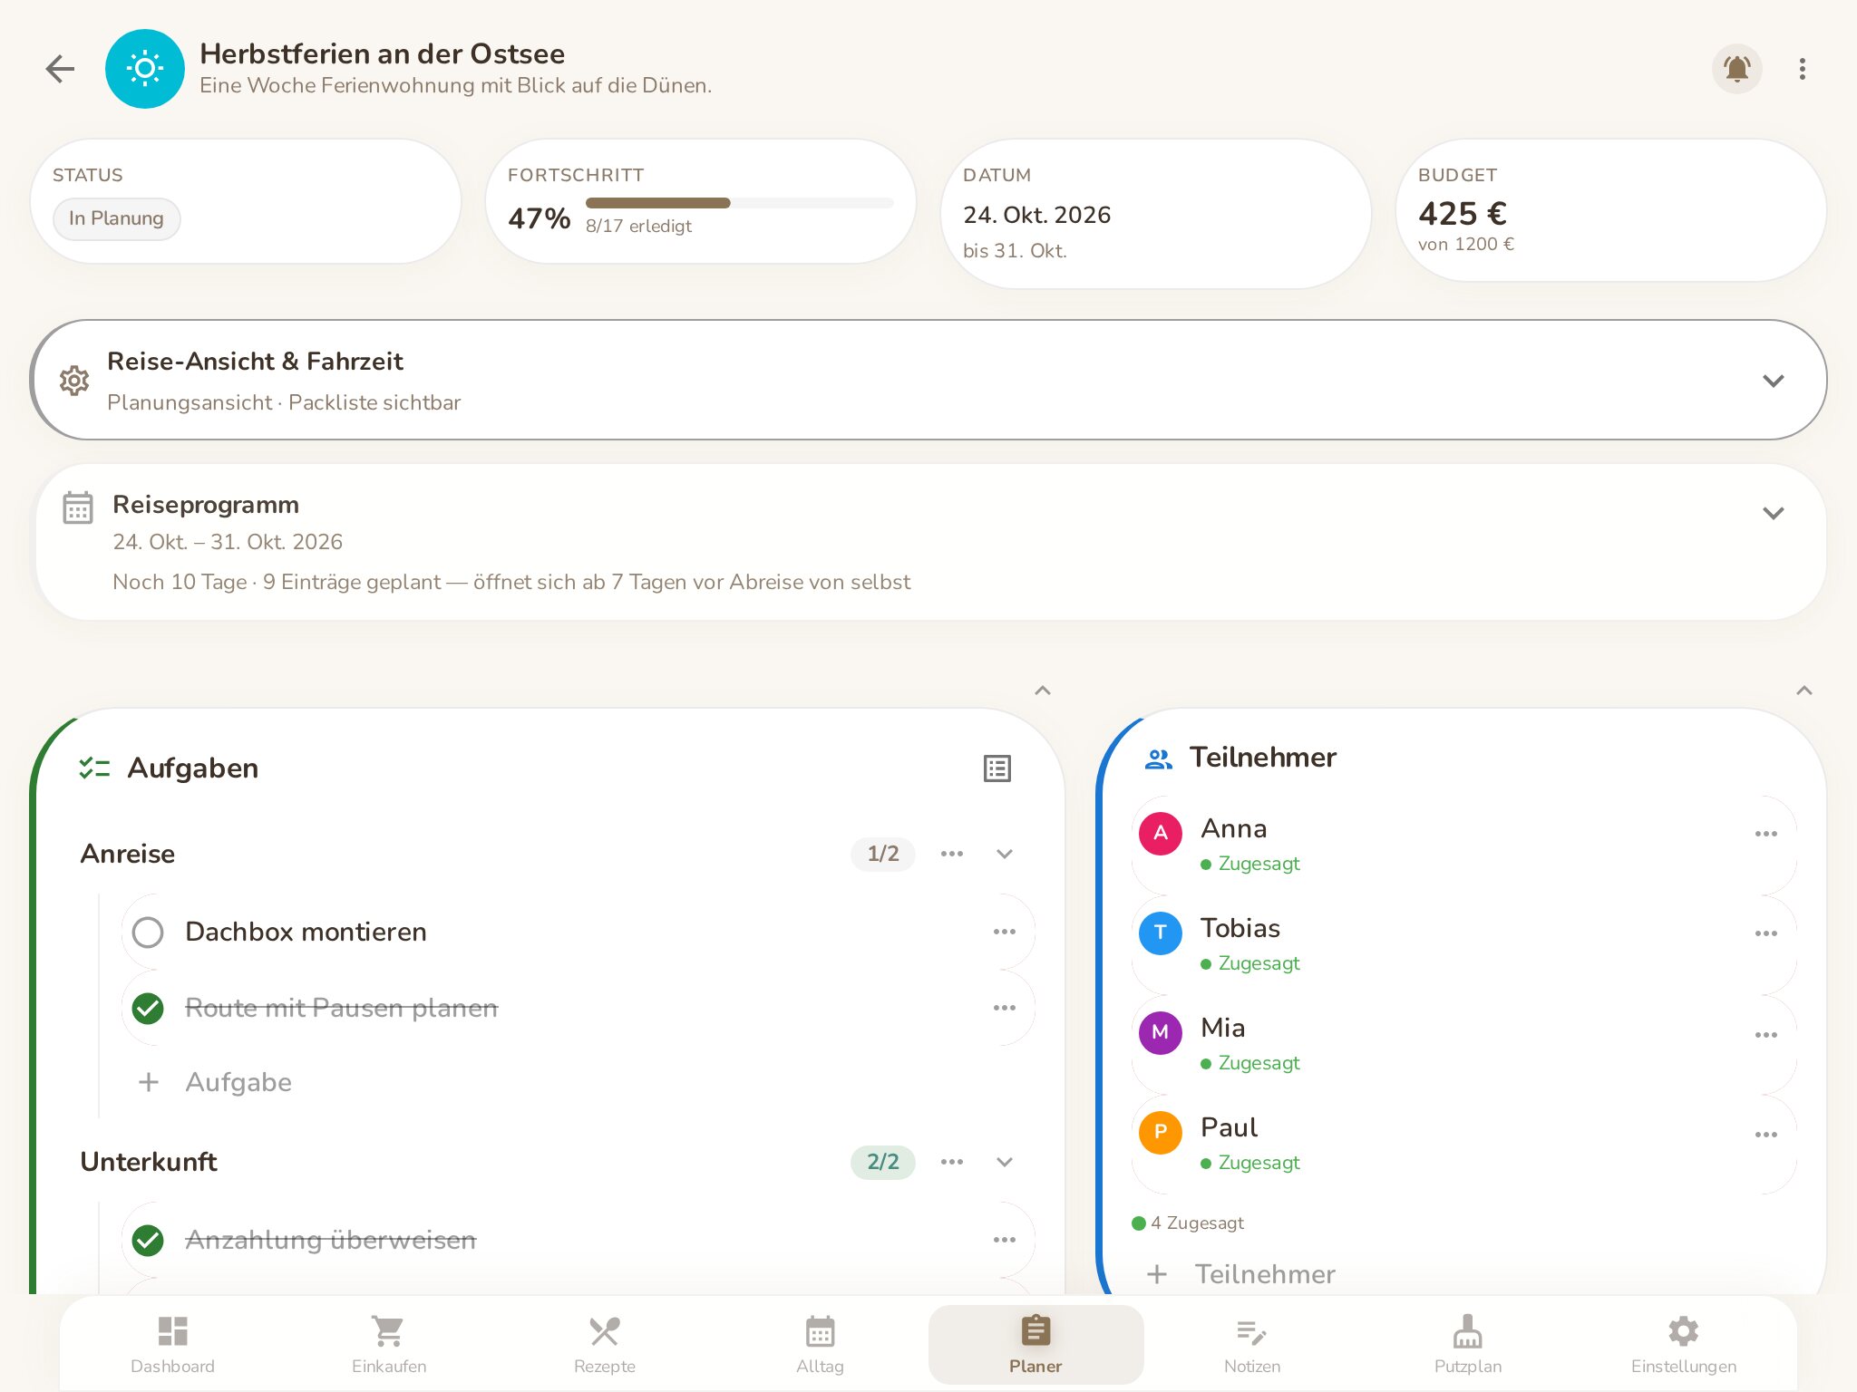Open the three-dot overflow menu at top right
This screenshot has height=1392, width=1857.
1802,69
